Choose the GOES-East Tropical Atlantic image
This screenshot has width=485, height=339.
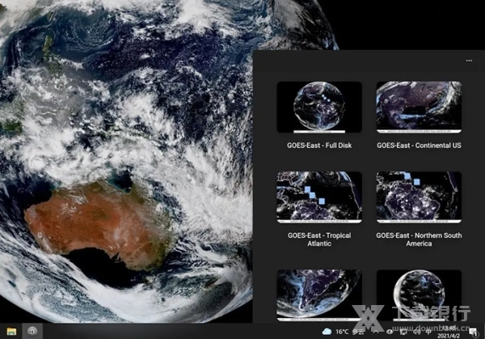pos(318,197)
